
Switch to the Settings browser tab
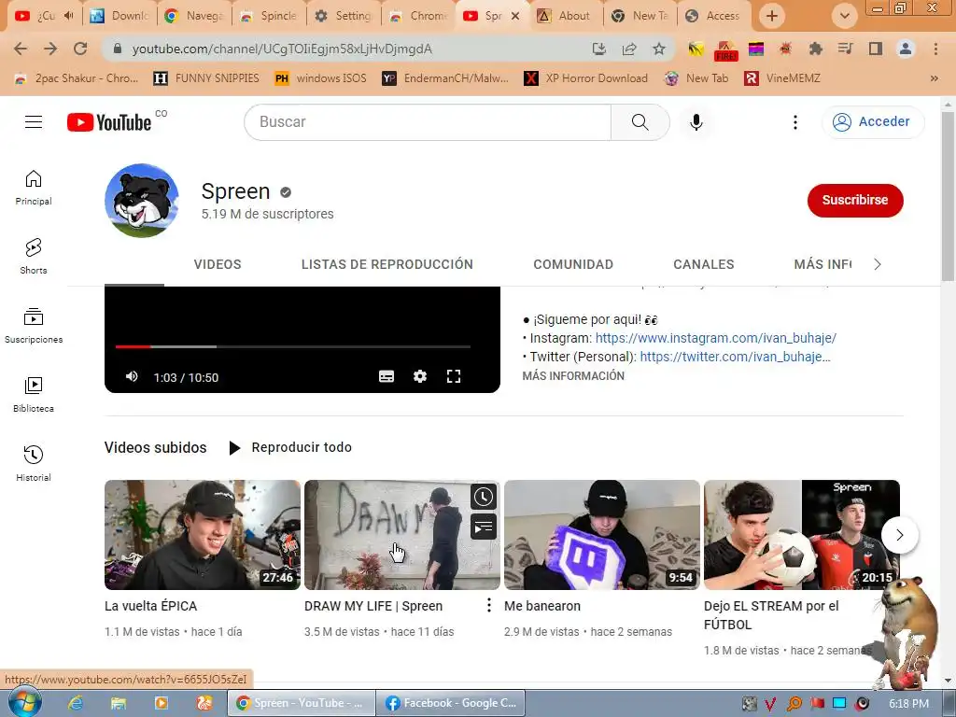click(344, 16)
